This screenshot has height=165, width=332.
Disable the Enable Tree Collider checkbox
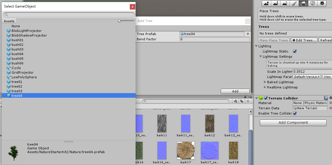(x=295, y=113)
